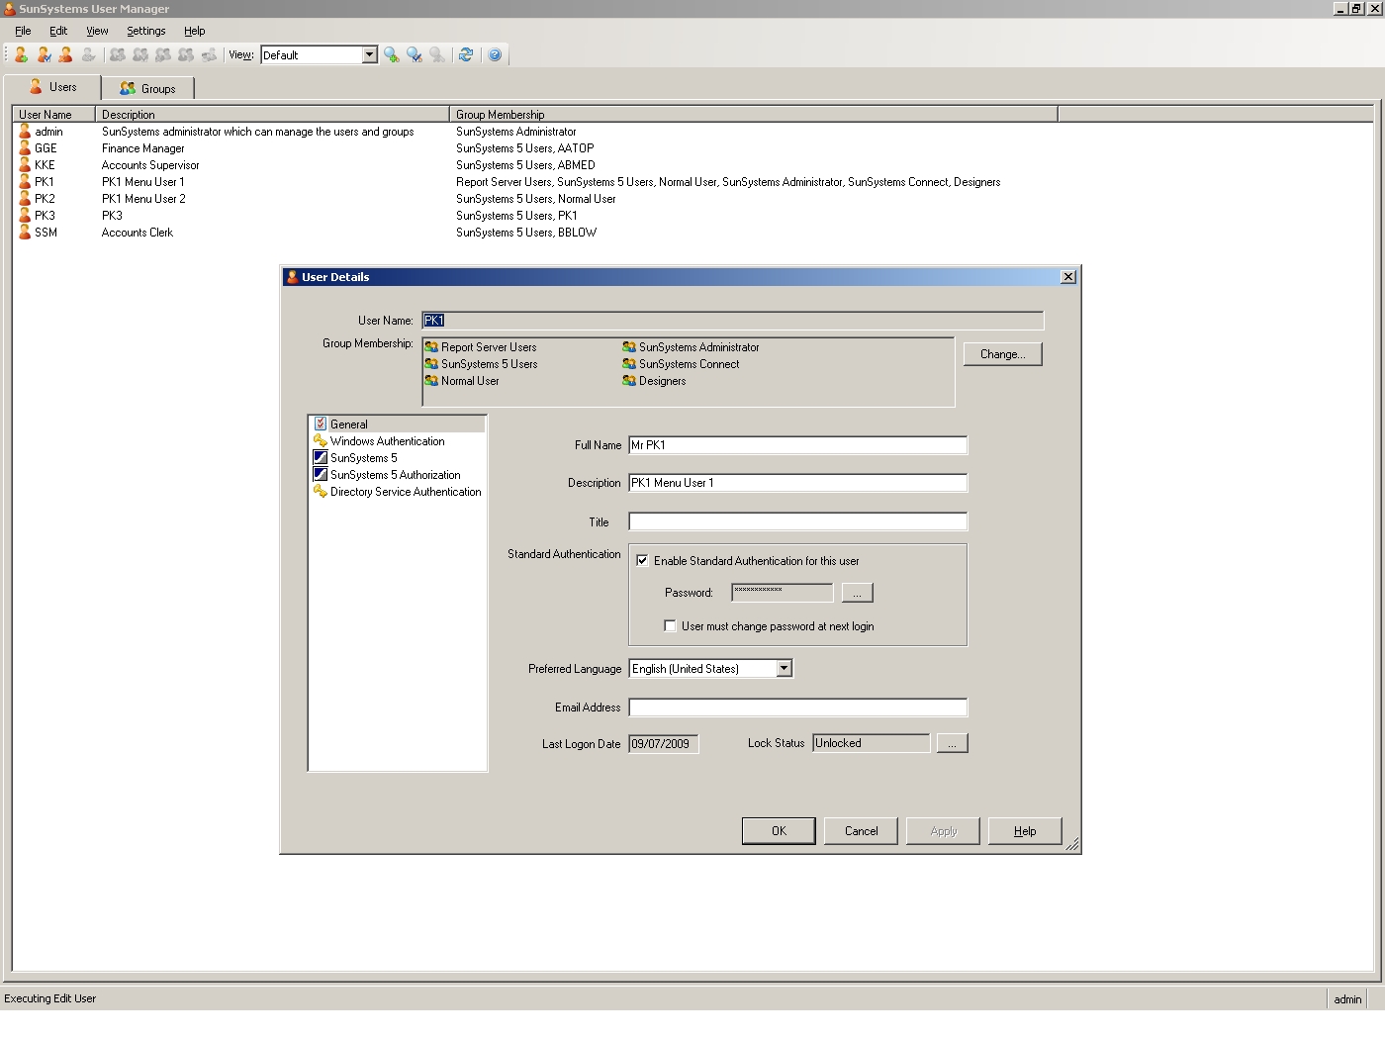
Task: Switch to the Users tab
Action: click(52, 87)
